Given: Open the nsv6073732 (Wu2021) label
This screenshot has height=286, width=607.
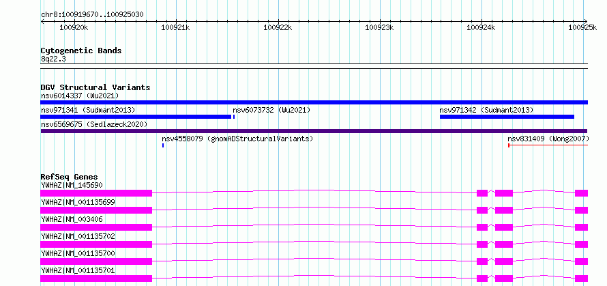Looking at the screenshot, I should (x=271, y=110).
